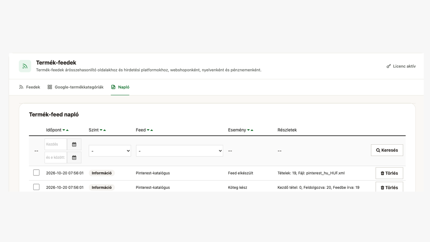The image size is (430, 242).
Task: Sort Szint column ascending with up arrow
Action: [104, 130]
